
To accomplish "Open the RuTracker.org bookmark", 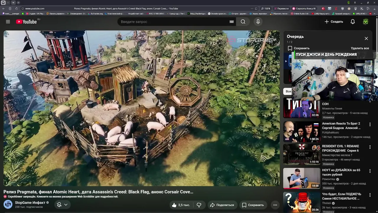I will [95, 14].
